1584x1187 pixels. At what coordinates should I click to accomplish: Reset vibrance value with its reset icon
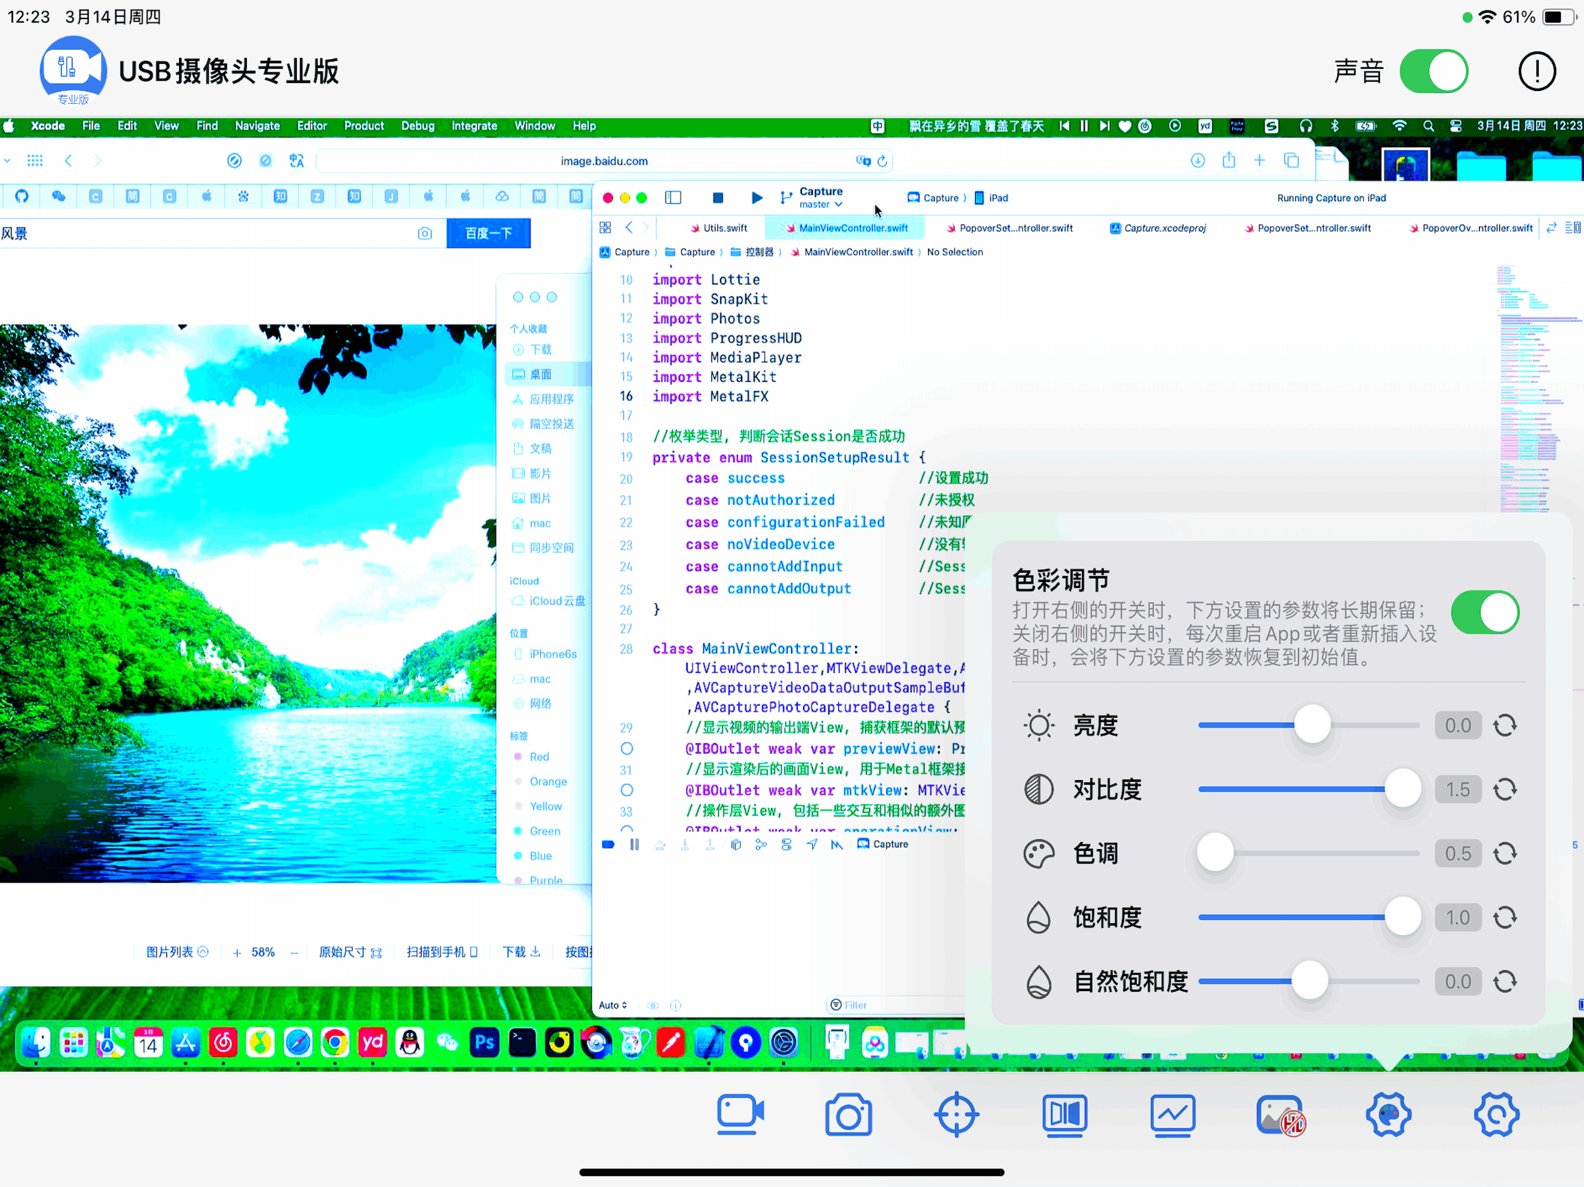1505,981
